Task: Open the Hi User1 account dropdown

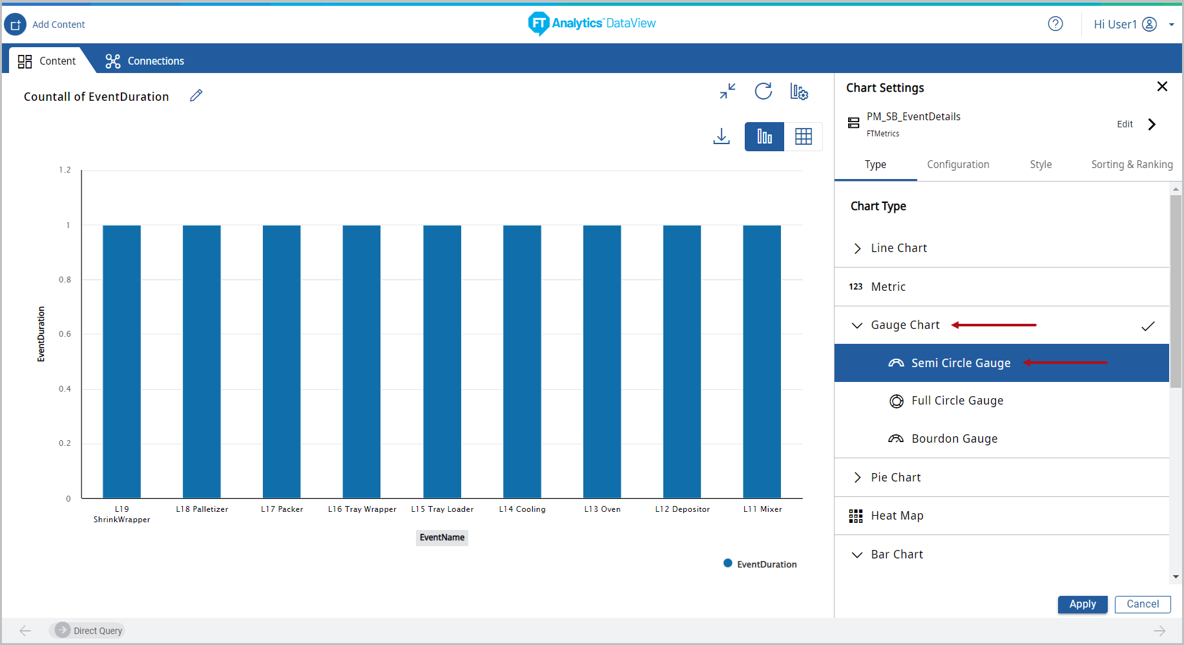Action: pyautogui.click(x=1134, y=25)
